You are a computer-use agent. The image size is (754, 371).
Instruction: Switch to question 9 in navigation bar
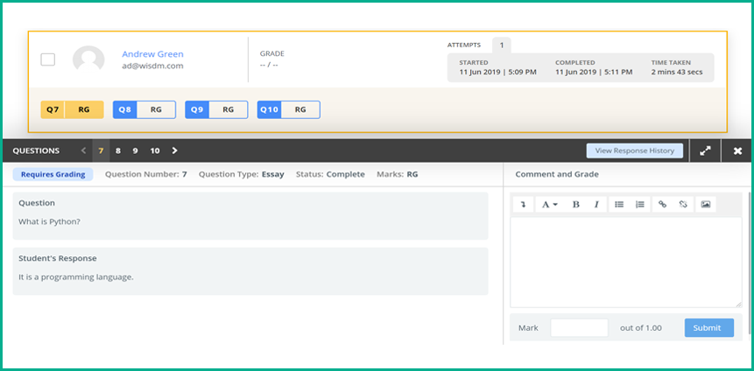135,150
